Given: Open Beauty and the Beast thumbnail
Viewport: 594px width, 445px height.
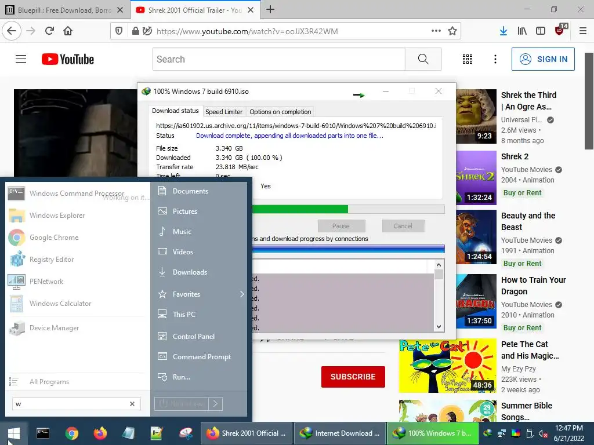Looking at the screenshot, I should [x=476, y=237].
